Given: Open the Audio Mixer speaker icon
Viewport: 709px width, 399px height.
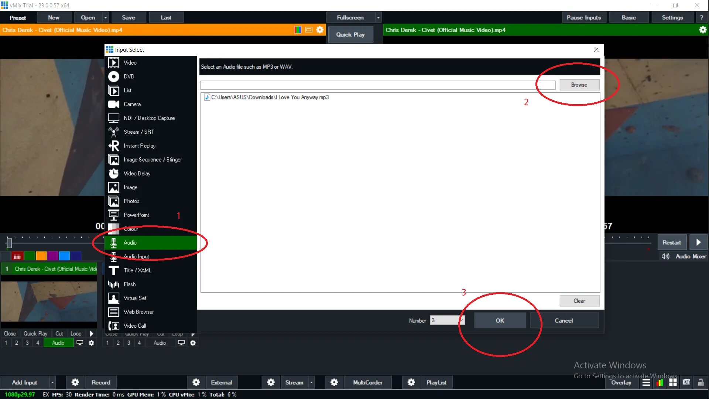Looking at the screenshot, I should [x=665, y=256].
